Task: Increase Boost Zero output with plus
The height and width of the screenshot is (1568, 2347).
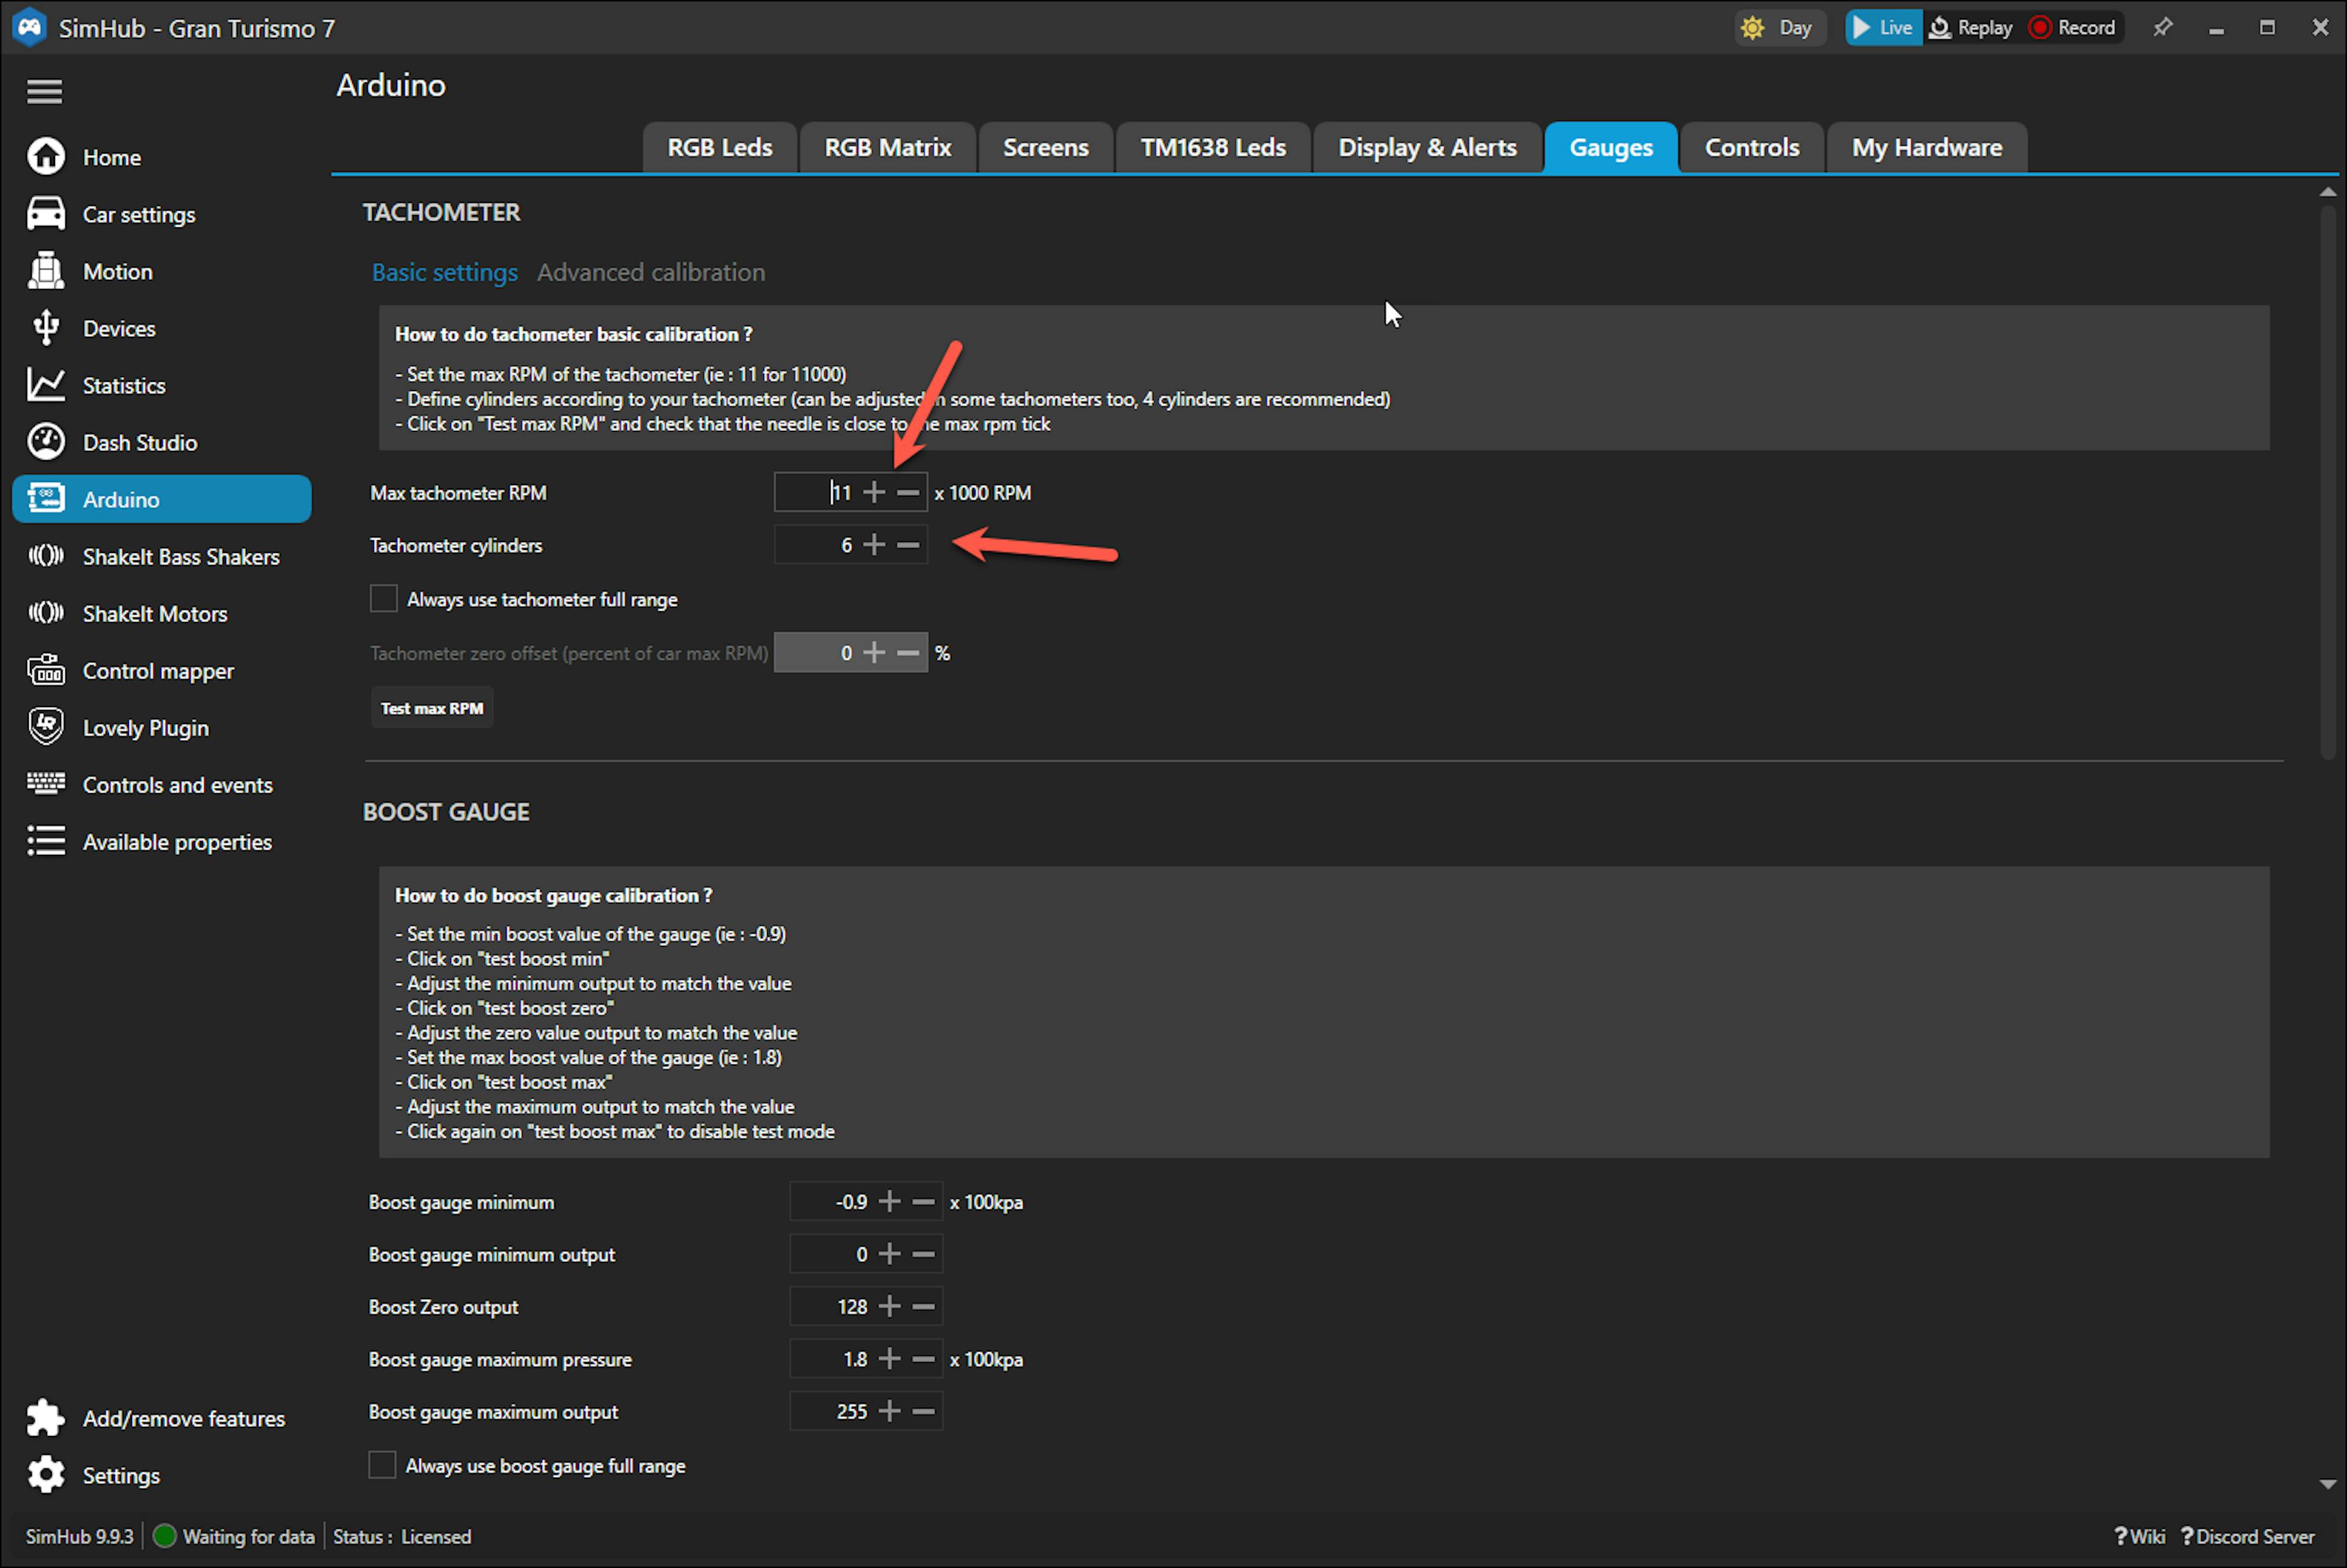Action: click(x=889, y=1306)
